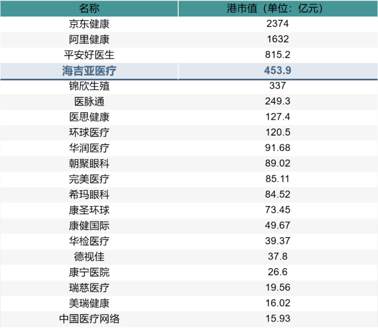Click the value 127.4
Image resolution: width=378 pixels, height=328 pixels.
tap(278, 117)
